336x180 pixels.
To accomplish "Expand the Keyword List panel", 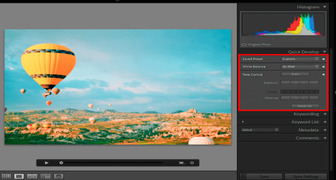I will coord(325,122).
